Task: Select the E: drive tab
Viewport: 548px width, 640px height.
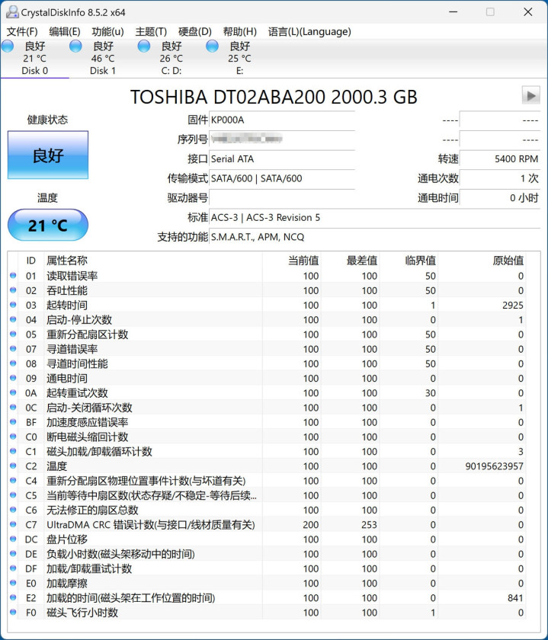Action: click(239, 58)
